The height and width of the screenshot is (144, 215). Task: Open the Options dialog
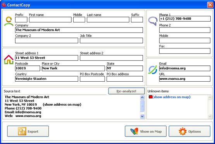tap(189, 131)
